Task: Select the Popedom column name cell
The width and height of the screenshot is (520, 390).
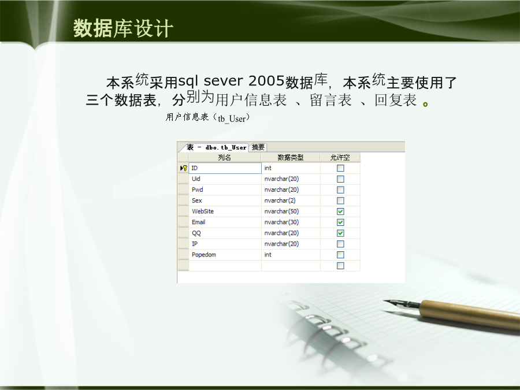Action: click(225, 255)
